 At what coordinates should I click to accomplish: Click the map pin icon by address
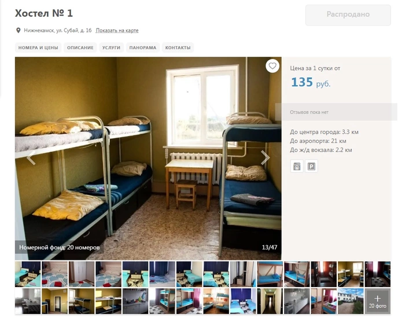coord(18,31)
